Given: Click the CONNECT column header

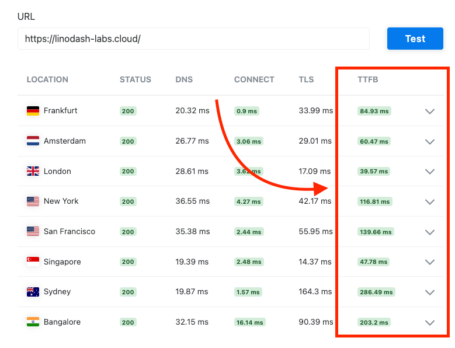Looking at the screenshot, I should (x=254, y=79).
